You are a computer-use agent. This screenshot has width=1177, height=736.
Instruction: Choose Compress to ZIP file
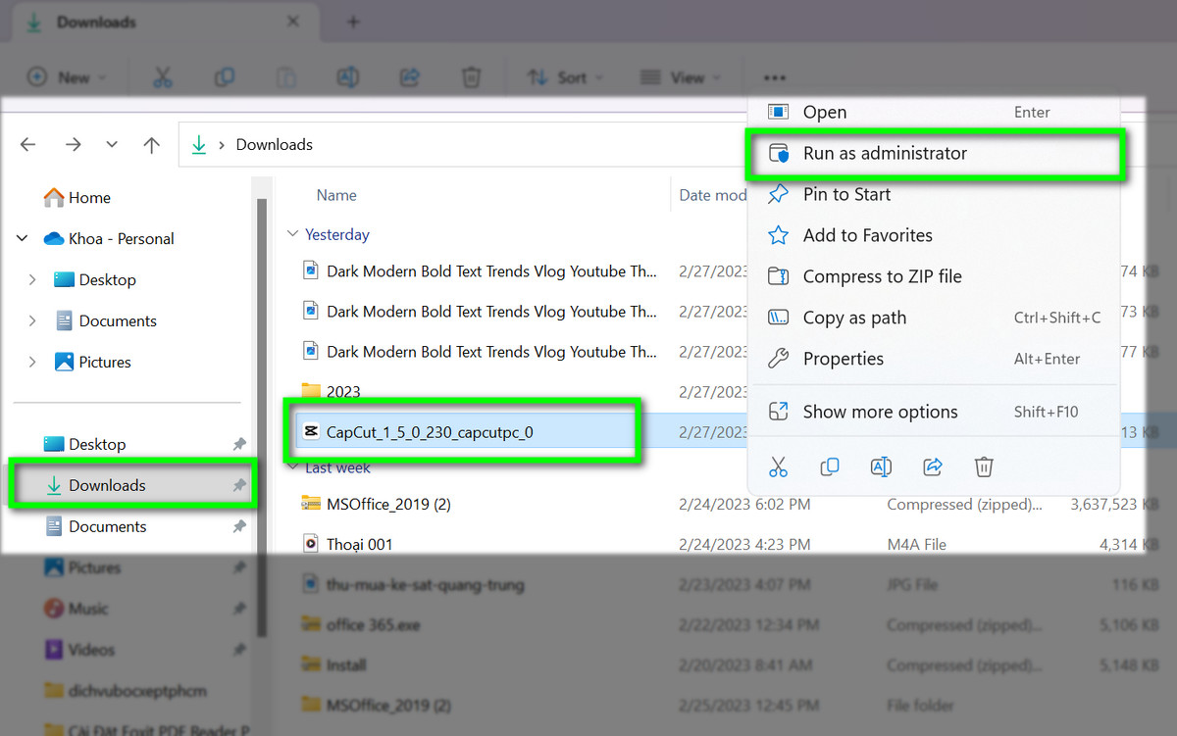pyautogui.click(x=934, y=277)
